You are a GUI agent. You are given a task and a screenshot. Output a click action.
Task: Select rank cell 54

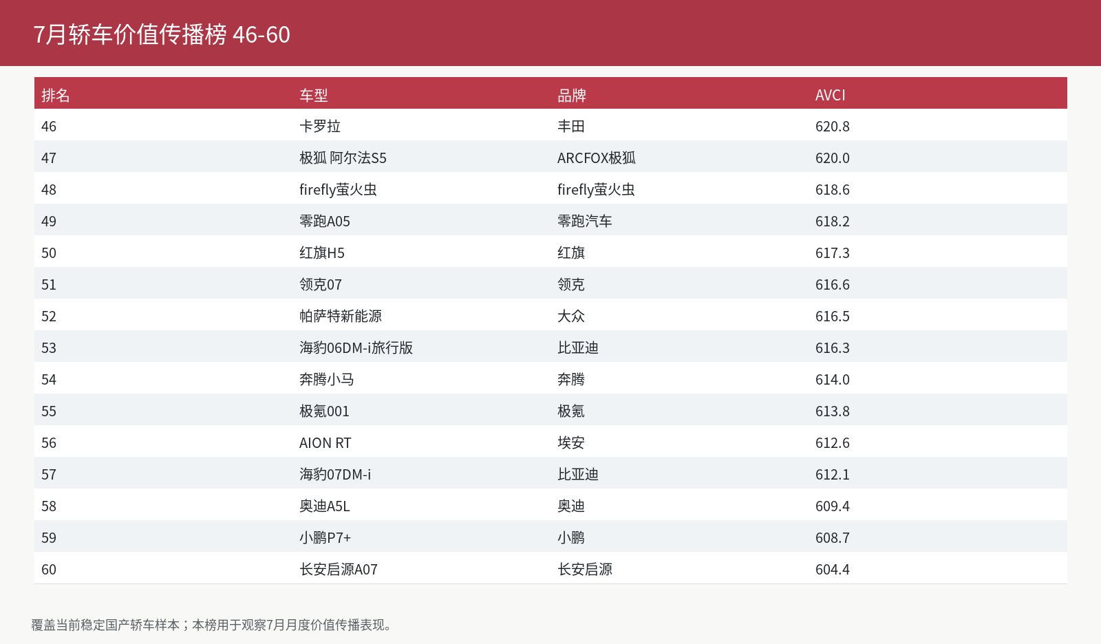[x=49, y=380]
